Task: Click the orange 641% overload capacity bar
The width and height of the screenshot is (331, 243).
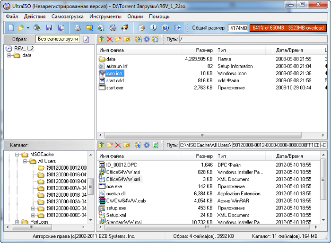Action: (287, 28)
